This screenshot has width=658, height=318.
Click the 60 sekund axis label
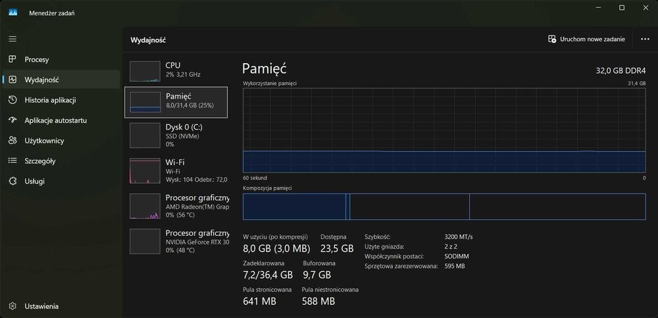pyautogui.click(x=255, y=178)
